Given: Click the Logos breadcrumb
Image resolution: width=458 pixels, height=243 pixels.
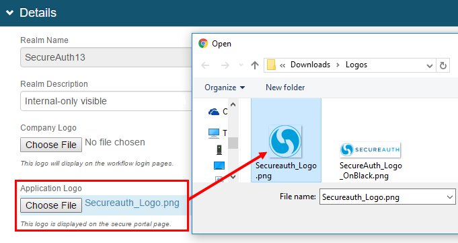Looking at the screenshot, I should tap(356, 65).
